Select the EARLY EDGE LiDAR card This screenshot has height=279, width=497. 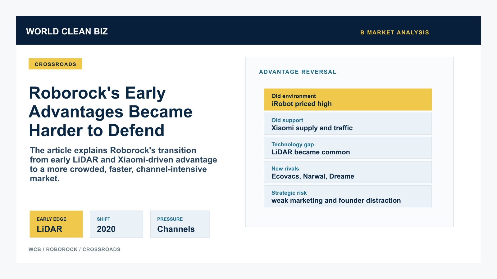coord(56,224)
